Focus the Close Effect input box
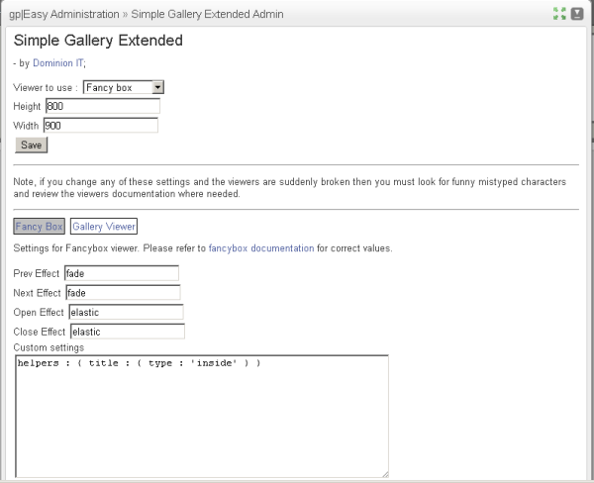Viewport: 594px width, 483px height. click(x=127, y=333)
